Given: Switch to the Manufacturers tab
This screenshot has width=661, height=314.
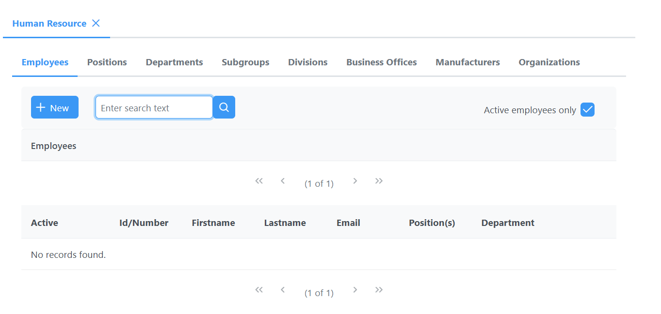Looking at the screenshot, I should 468,62.
